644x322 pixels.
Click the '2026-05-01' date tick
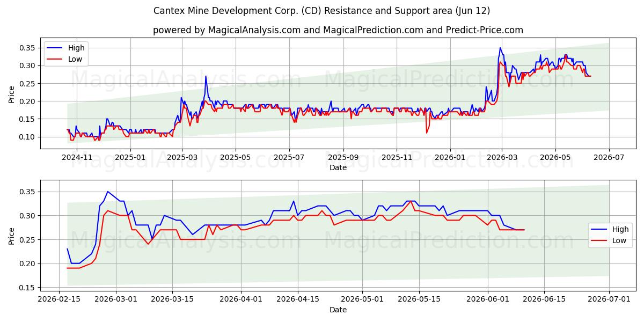(x=362, y=299)
